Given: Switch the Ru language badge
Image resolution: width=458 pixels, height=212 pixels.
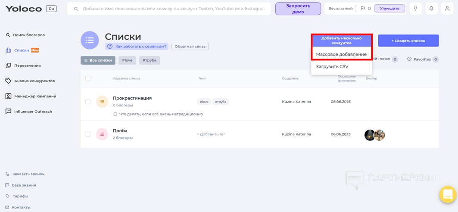Looking at the screenshot, I should coord(51,9).
